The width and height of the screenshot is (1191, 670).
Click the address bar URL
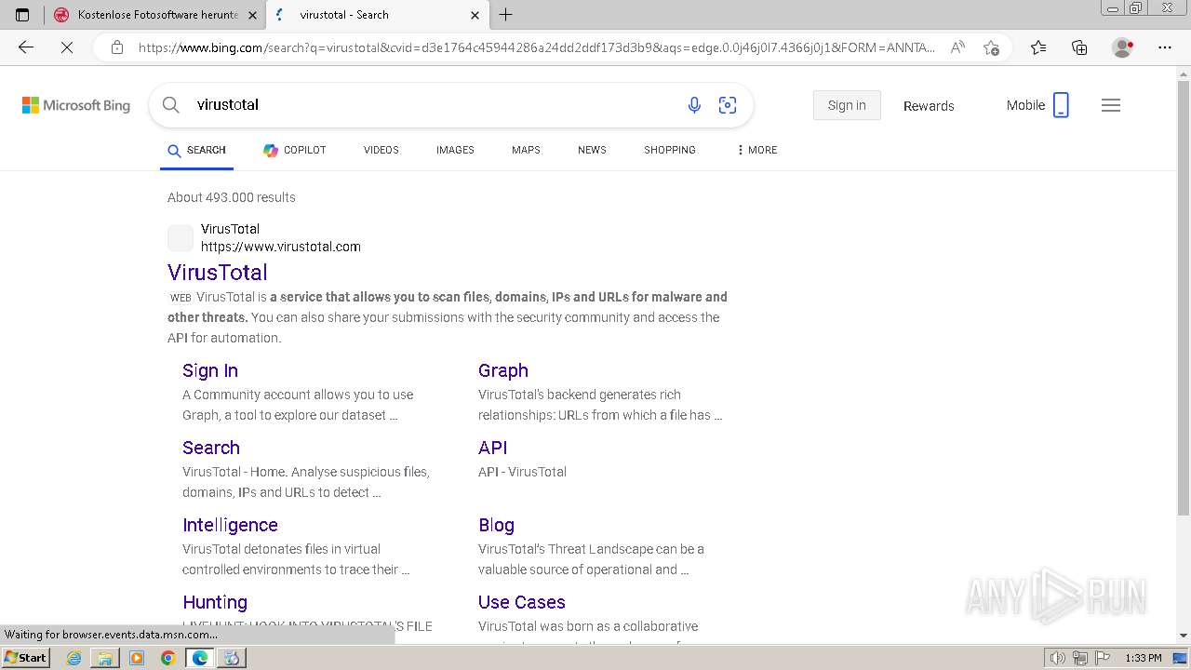click(537, 47)
